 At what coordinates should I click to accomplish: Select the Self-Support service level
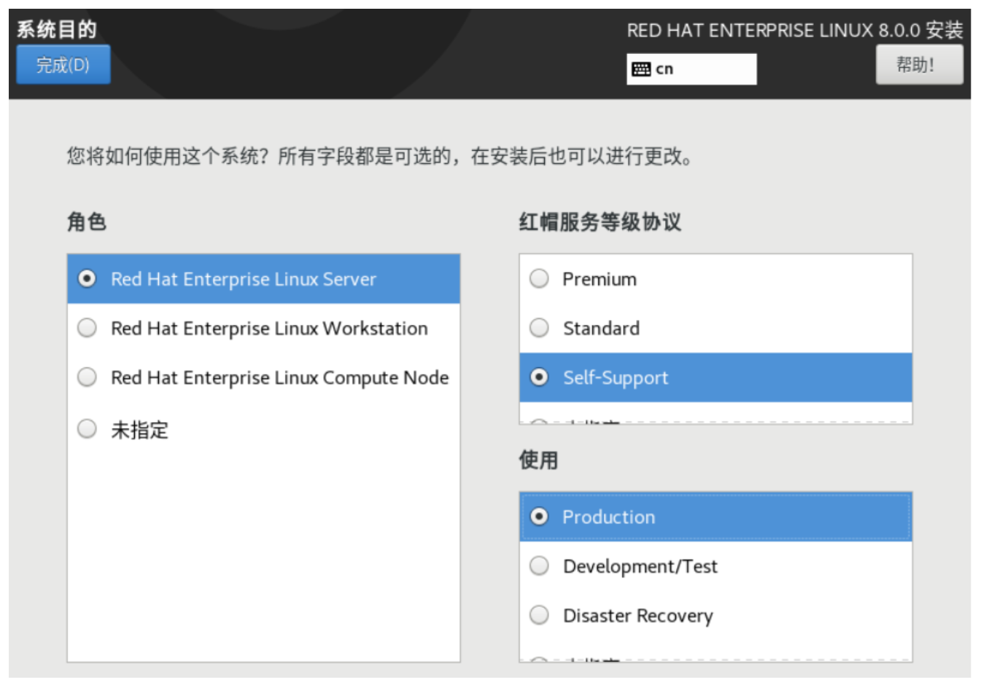click(615, 377)
